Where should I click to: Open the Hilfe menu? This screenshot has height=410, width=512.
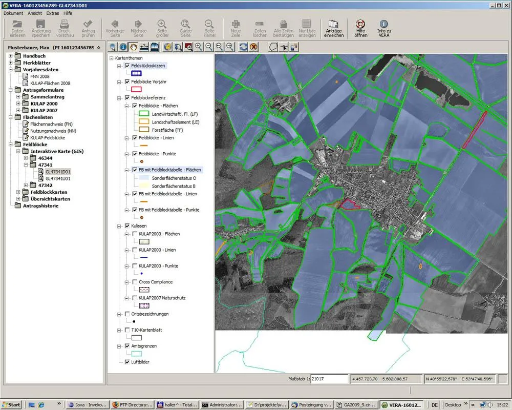click(68, 13)
